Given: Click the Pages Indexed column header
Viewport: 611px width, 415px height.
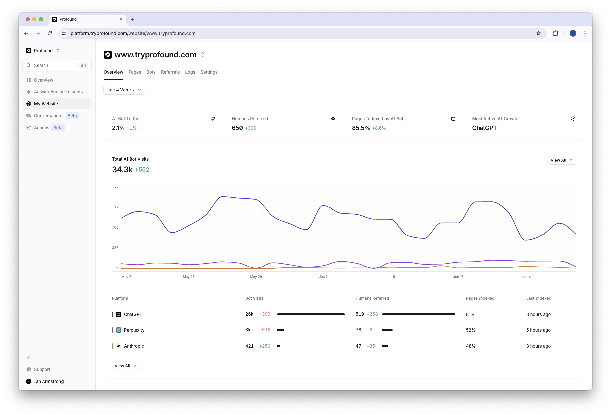Looking at the screenshot, I should 480,298.
